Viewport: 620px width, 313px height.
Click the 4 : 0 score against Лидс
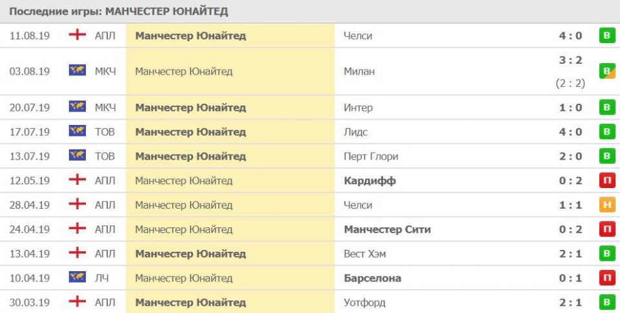(x=570, y=132)
